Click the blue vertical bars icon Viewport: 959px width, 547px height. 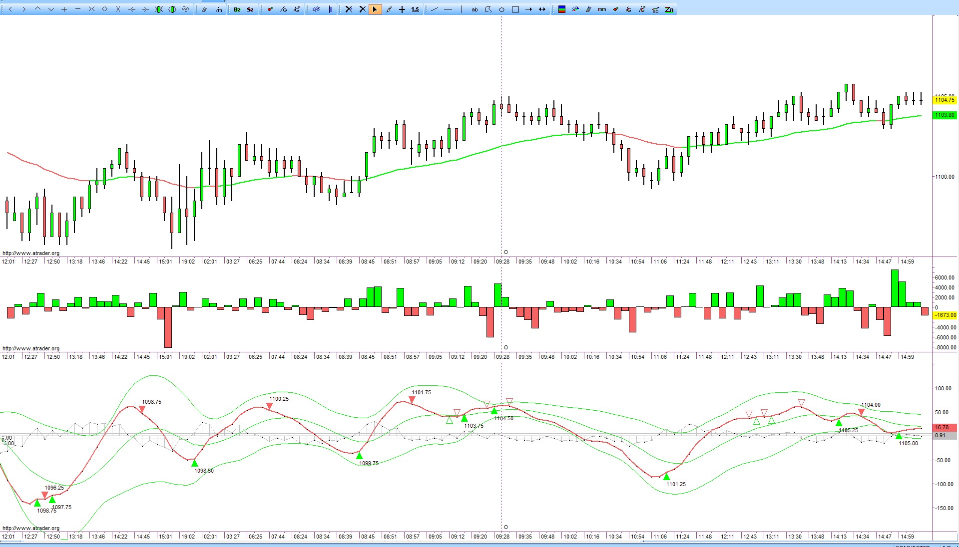click(x=330, y=9)
